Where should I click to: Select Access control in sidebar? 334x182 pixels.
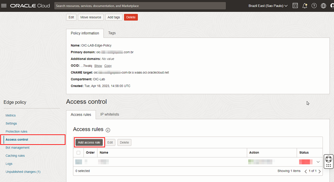17,140
